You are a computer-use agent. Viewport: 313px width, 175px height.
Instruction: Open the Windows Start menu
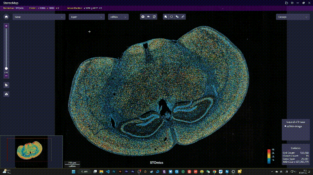coord(74,172)
